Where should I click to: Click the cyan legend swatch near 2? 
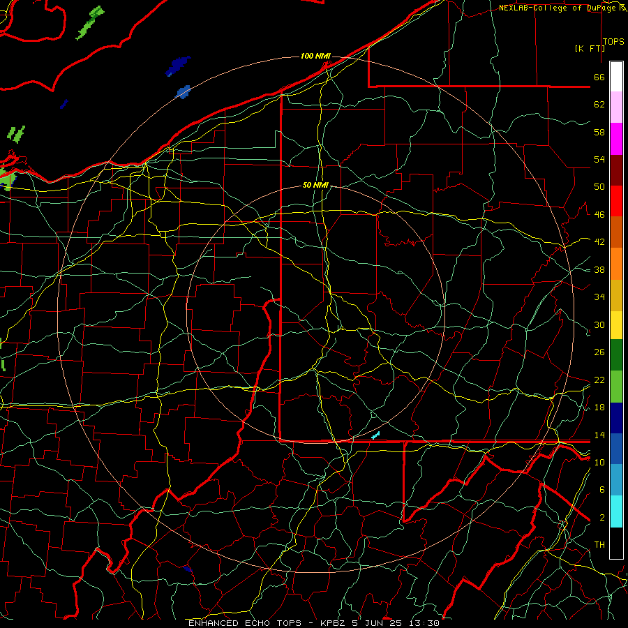point(616,511)
